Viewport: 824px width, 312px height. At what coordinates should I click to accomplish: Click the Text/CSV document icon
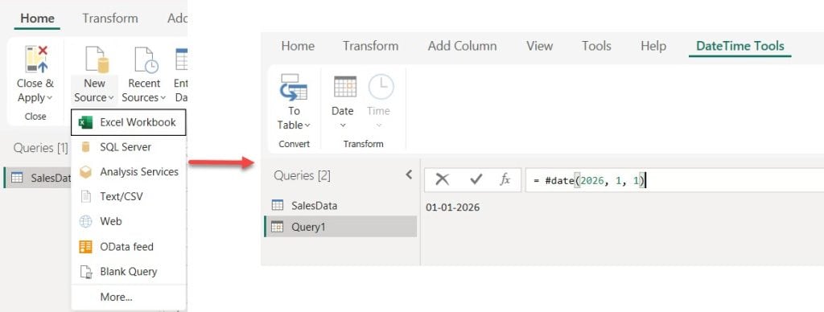tap(85, 196)
